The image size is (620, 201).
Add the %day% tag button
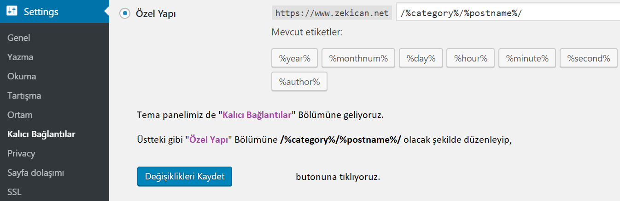pos(421,58)
